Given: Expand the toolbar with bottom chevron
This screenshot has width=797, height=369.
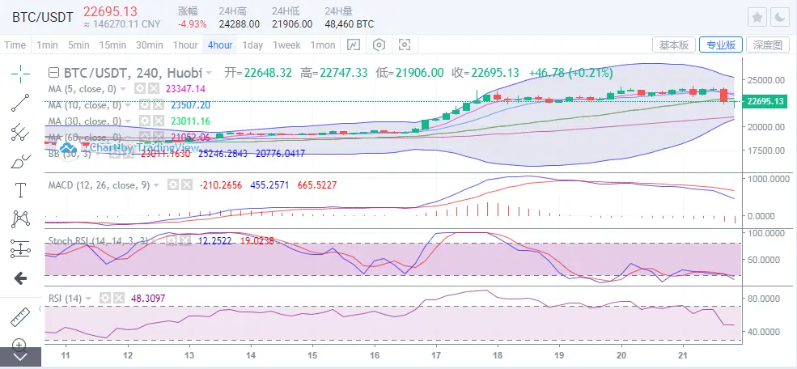Looking at the screenshot, I should 20,358.
